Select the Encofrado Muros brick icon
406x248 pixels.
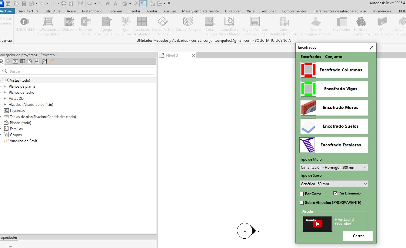tap(308, 108)
